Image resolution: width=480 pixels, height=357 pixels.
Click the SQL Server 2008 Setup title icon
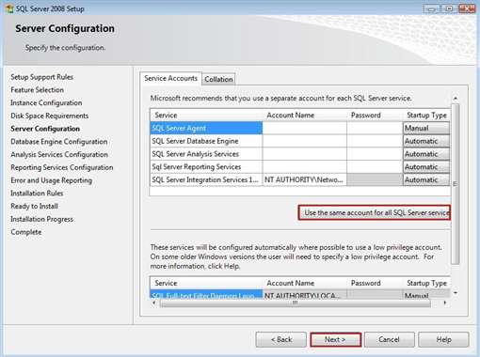click(x=9, y=8)
